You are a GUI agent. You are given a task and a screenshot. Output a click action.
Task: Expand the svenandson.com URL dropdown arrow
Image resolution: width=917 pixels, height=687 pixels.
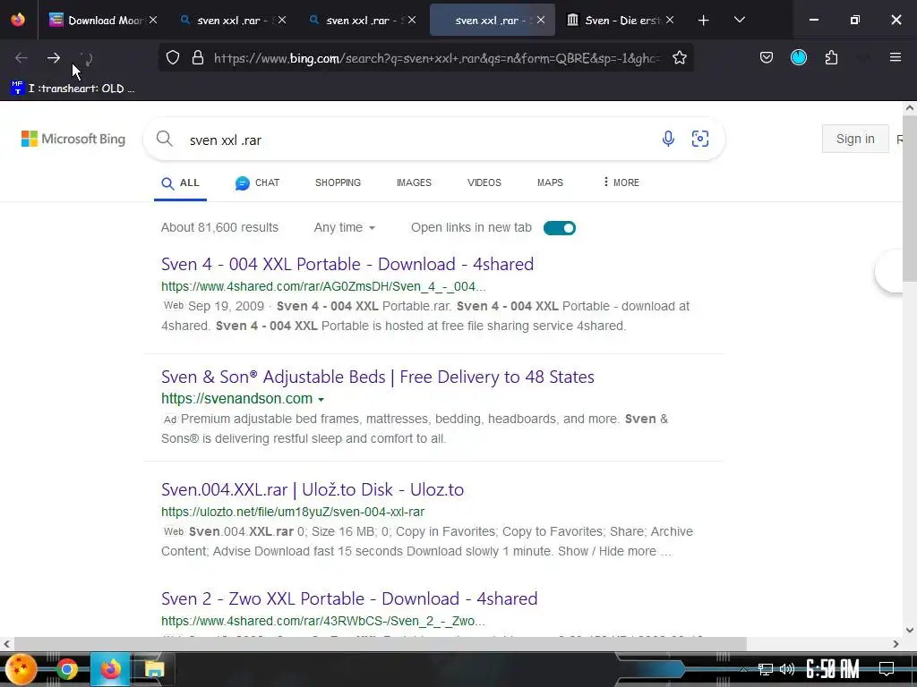[x=321, y=400]
